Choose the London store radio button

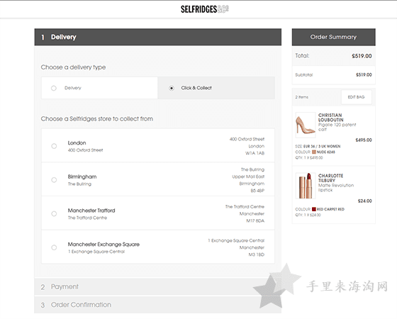click(54, 146)
